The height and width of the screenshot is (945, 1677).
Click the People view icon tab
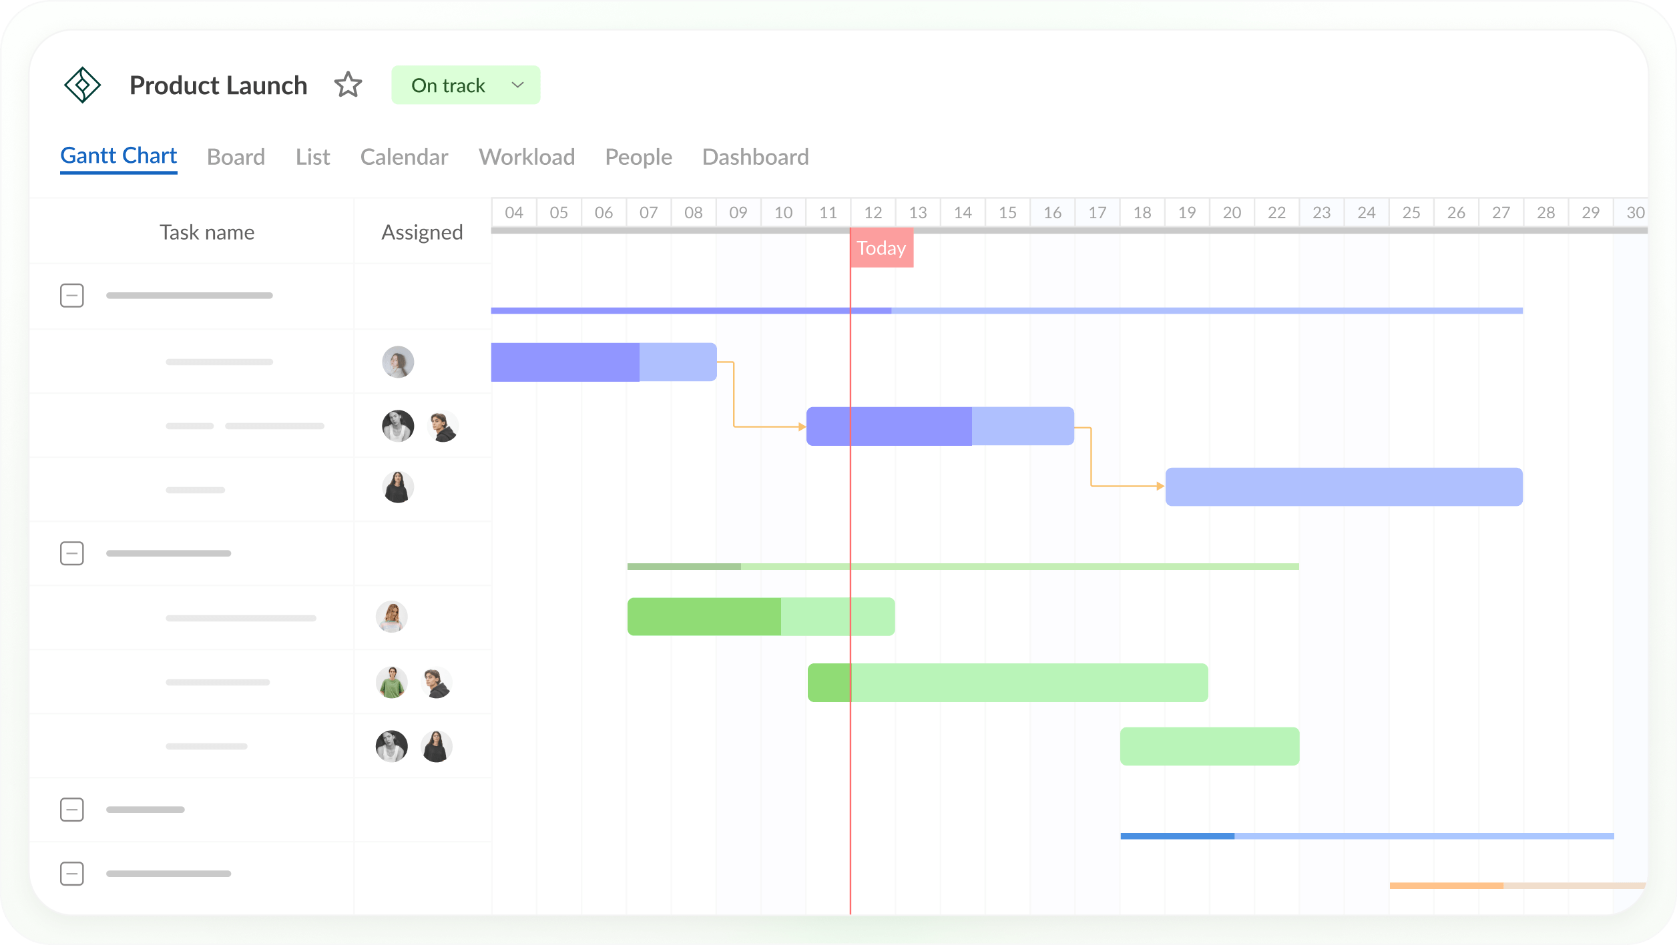tap(638, 157)
